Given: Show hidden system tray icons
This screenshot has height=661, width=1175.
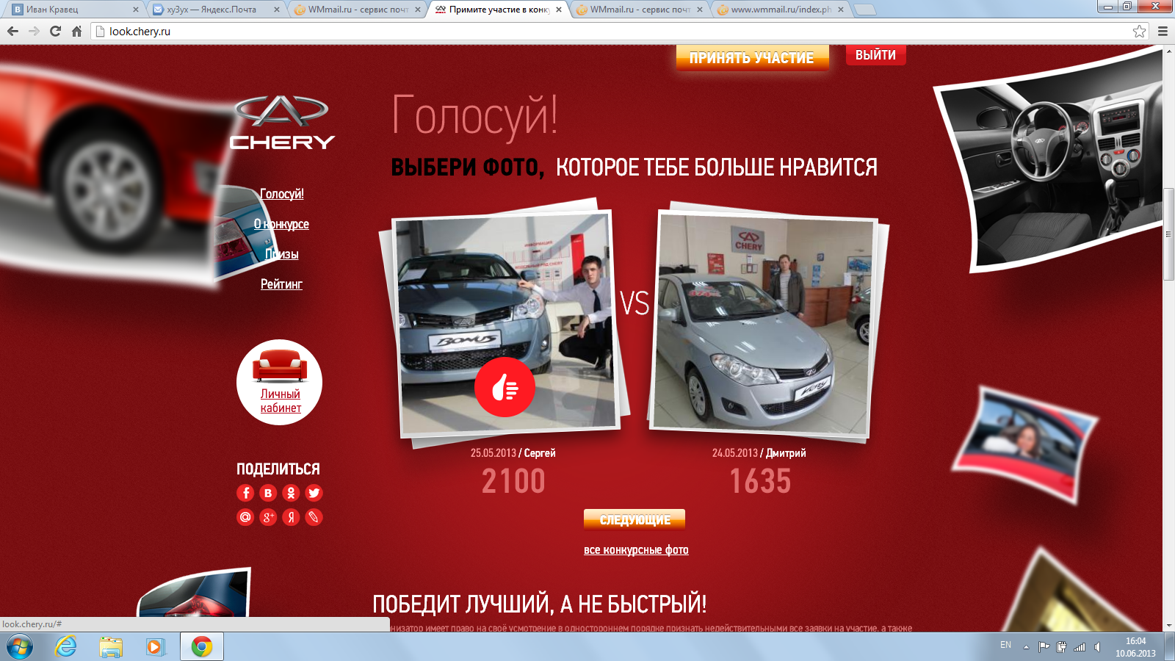Looking at the screenshot, I should 1026,647.
